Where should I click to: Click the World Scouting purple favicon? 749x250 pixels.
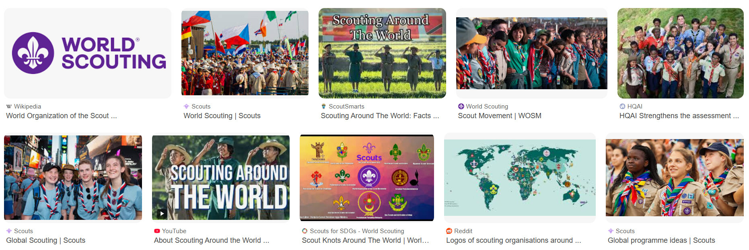[x=461, y=107]
